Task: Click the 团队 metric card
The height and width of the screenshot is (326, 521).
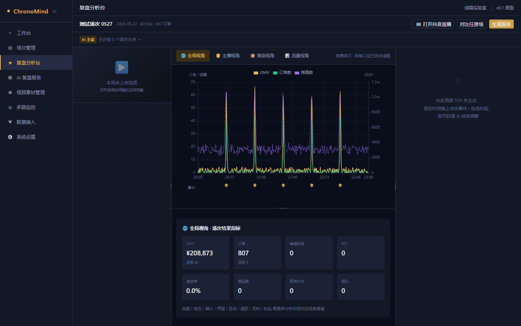Action: (x=361, y=287)
